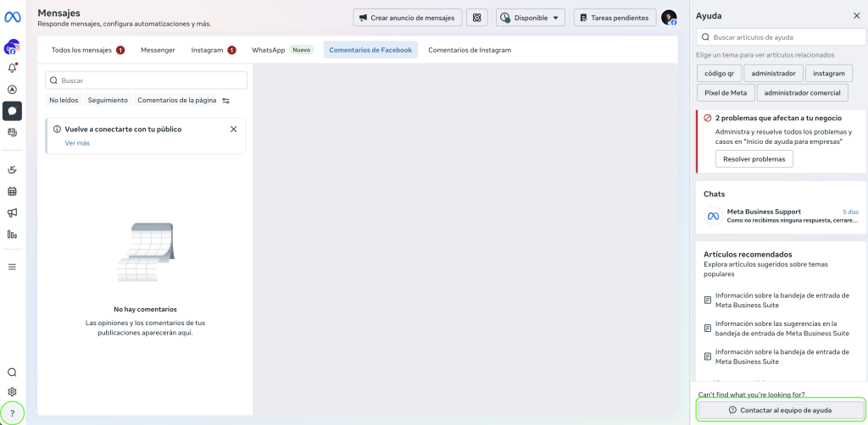Click the 'No hay comentarios' text

pos(145,310)
